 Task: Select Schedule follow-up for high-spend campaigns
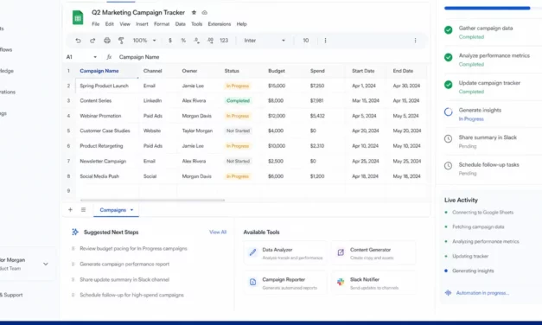[131, 295]
